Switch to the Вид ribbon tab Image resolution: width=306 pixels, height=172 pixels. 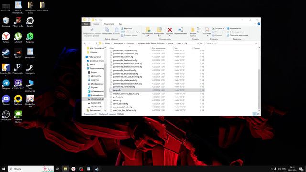(x=120, y=24)
